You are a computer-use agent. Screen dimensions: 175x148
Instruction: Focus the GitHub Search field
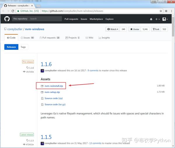pyautogui.click(x=45, y=19)
